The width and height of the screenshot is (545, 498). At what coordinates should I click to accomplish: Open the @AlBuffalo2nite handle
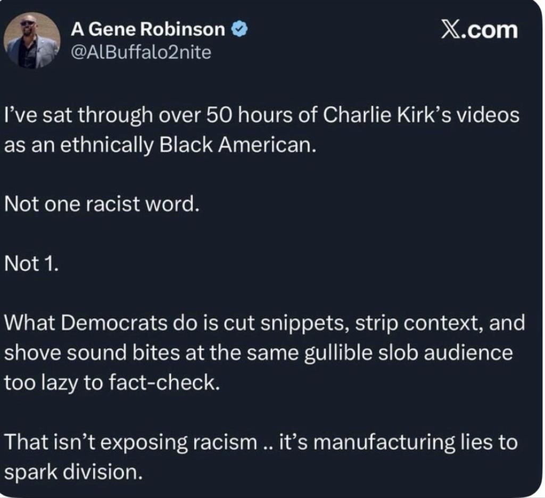coord(141,53)
